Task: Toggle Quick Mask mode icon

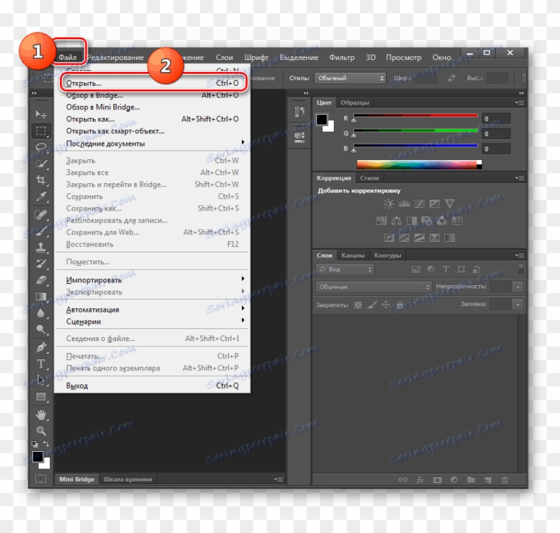Action: tap(41, 478)
